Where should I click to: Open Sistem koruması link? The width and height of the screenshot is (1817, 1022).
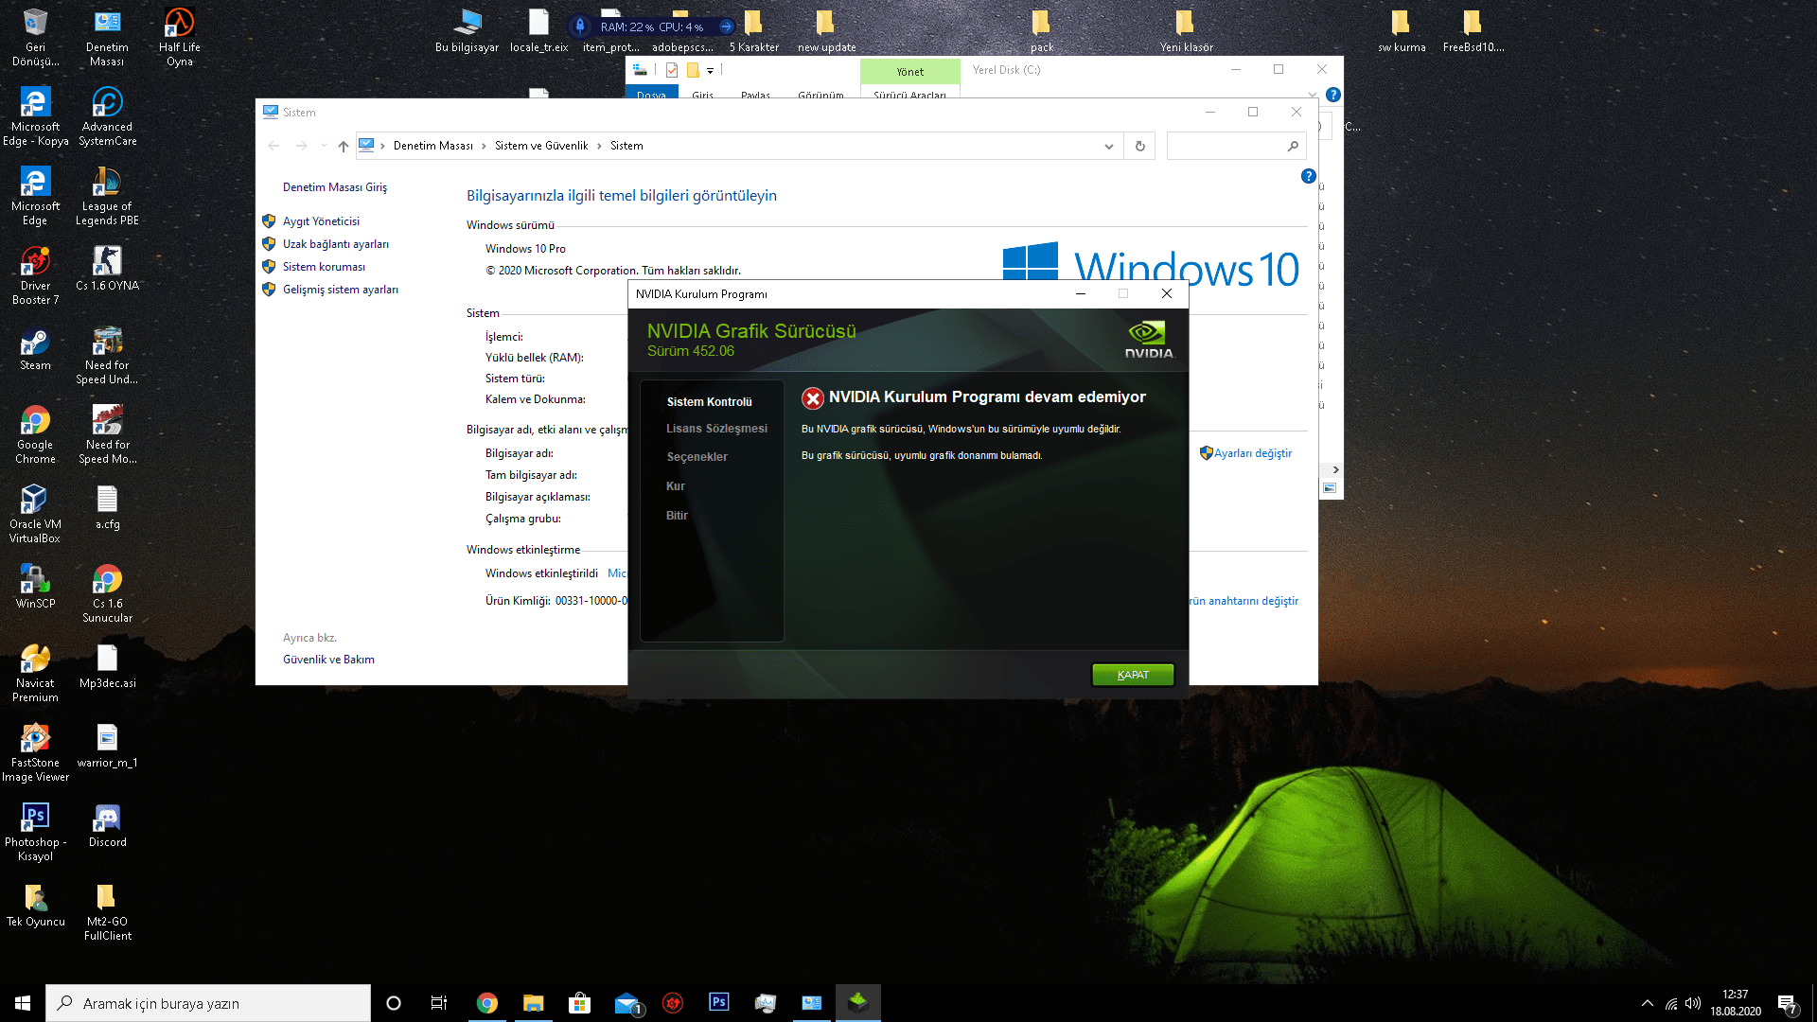click(324, 267)
